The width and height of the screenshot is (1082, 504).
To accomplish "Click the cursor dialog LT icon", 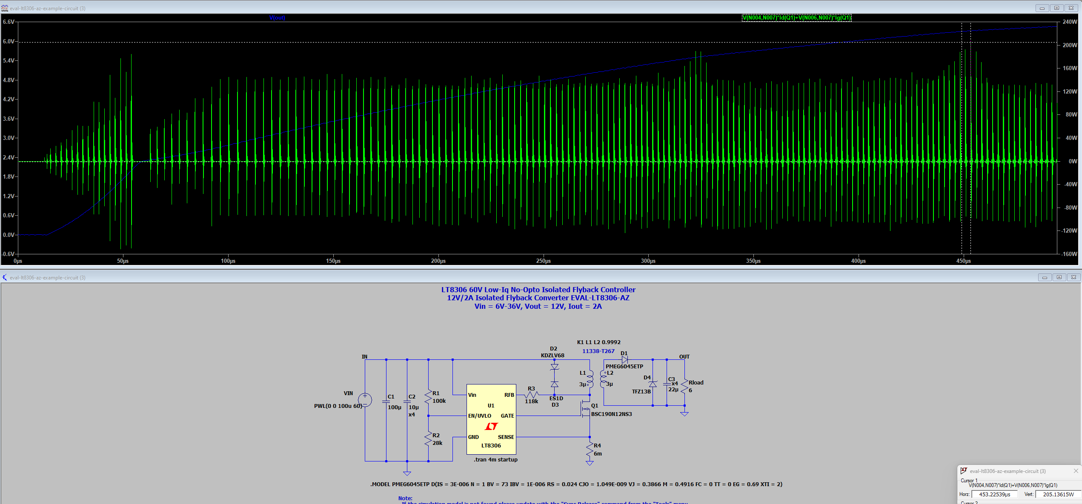I will pos(964,471).
